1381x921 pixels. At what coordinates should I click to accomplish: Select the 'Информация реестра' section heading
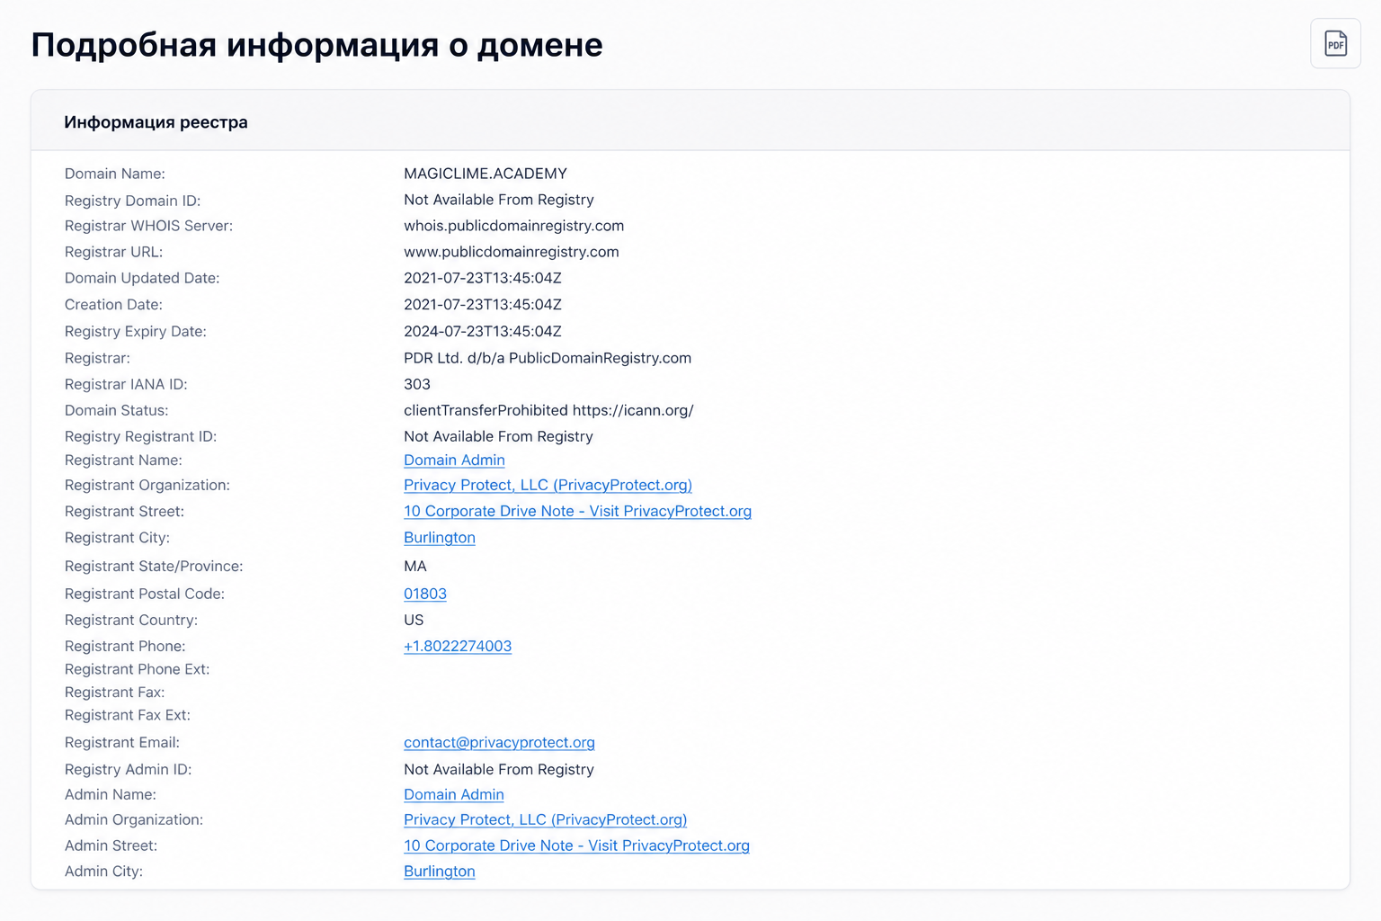pyautogui.click(x=156, y=122)
